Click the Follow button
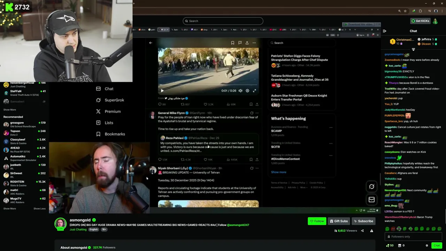This screenshot has width=446, height=251. coord(317,221)
